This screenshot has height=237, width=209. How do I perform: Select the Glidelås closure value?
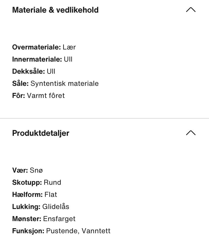pyautogui.click(x=56, y=207)
